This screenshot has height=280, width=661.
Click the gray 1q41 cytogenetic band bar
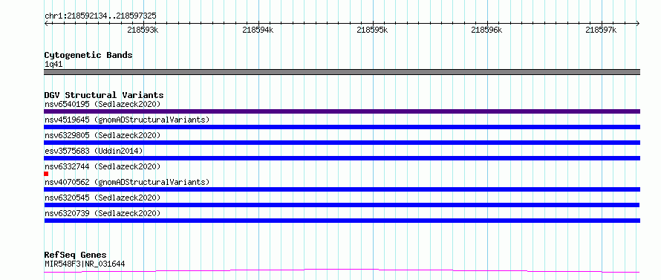click(x=342, y=72)
